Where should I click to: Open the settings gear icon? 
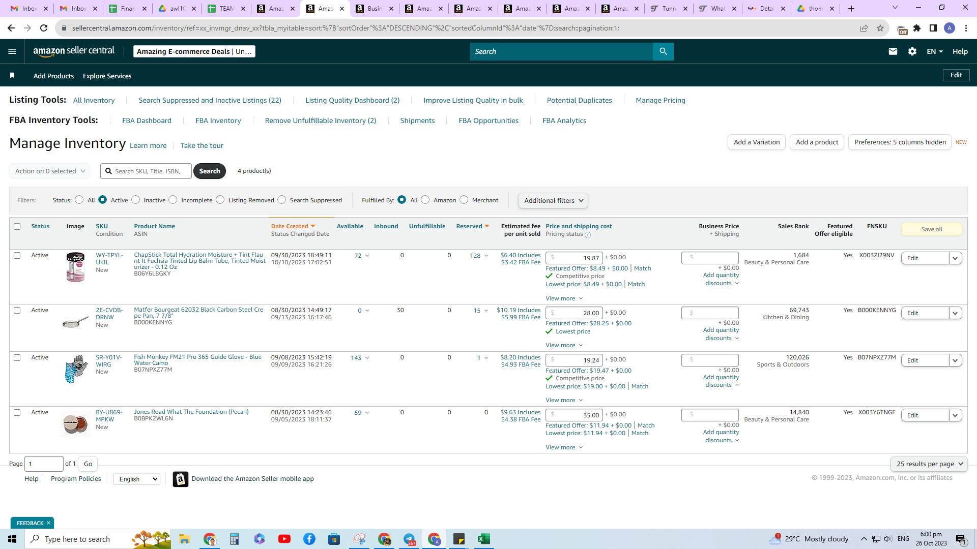coord(912,51)
